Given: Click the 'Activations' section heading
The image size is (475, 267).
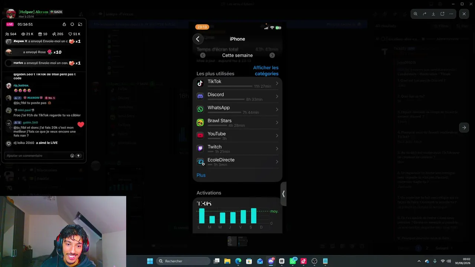Looking at the screenshot, I should [x=209, y=193].
